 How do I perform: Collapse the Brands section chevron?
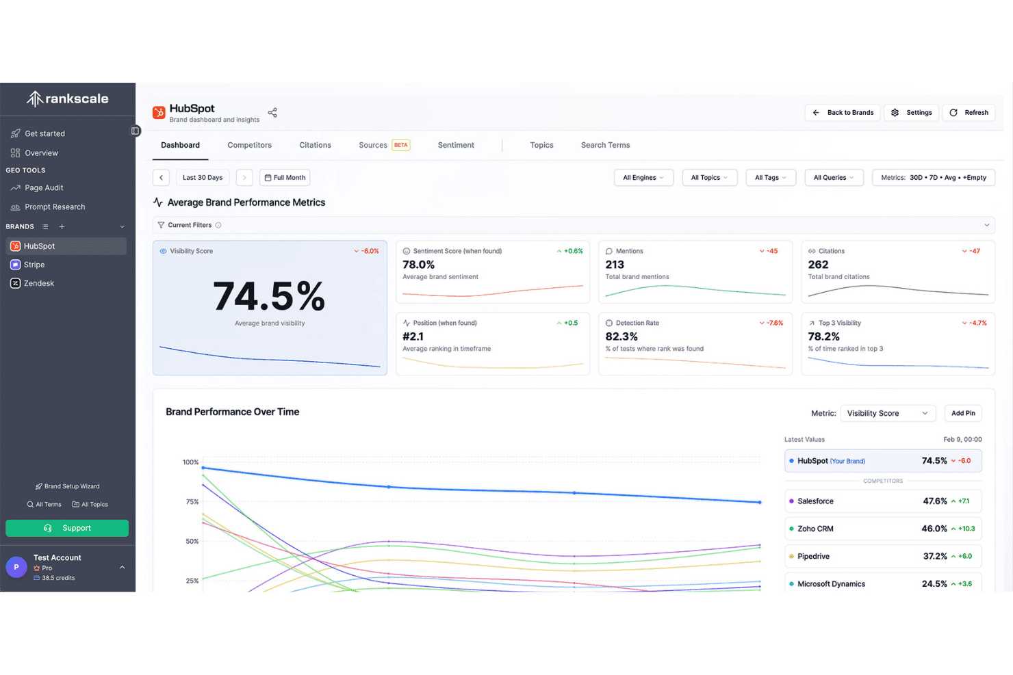coord(123,227)
